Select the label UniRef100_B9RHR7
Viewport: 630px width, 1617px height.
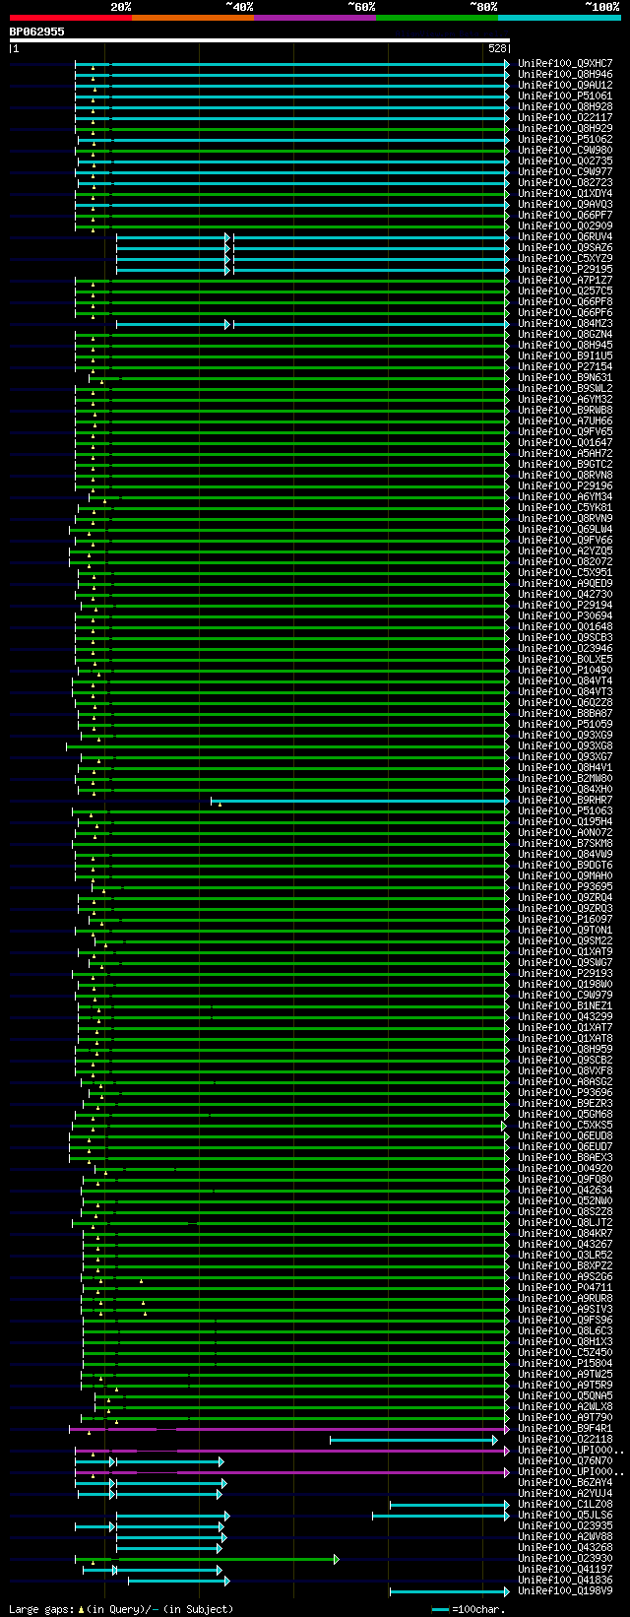pyautogui.click(x=565, y=800)
